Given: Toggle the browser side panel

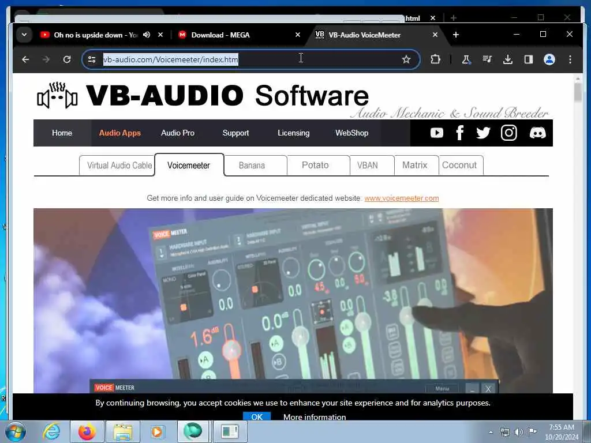Looking at the screenshot, I should click(529, 59).
